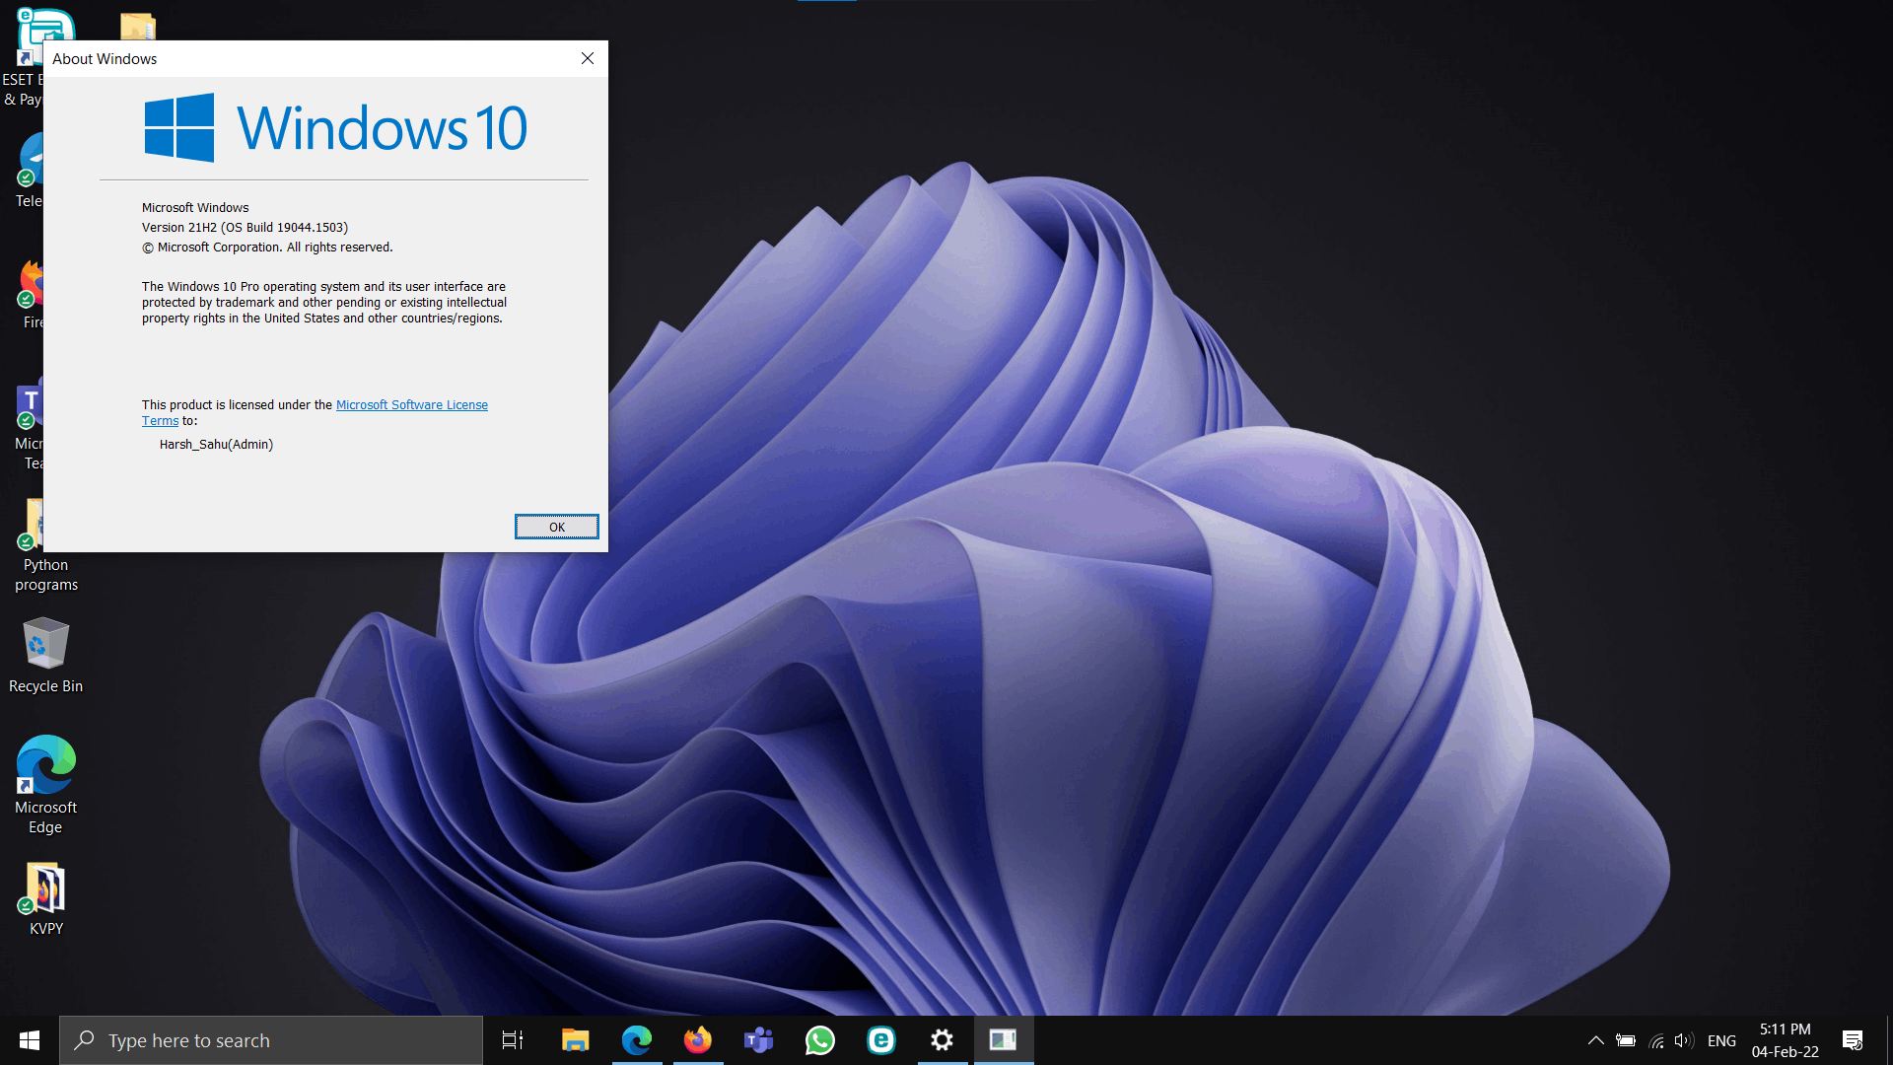Open Settings from taskbar

coord(944,1039)
